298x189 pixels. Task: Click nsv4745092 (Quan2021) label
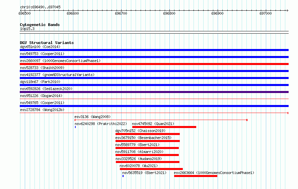click(153, 124)
